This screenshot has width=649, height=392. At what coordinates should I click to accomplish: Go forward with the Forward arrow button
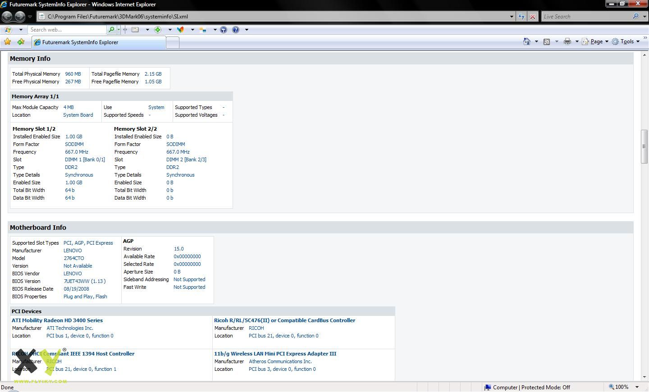tap(20, 17)
